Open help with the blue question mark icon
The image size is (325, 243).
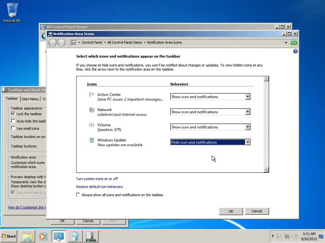[x=295, y=51]
